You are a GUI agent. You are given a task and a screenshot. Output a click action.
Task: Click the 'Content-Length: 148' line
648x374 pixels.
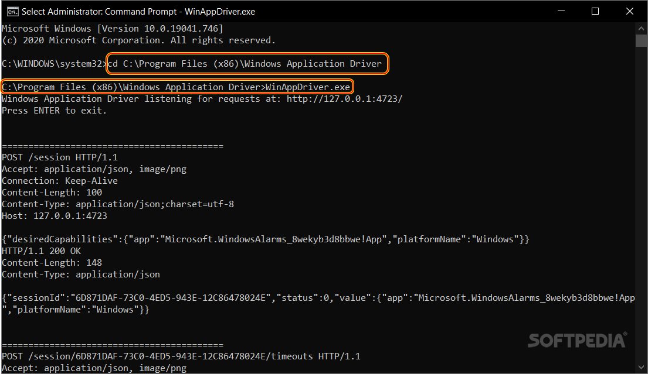click(x=52, y=263)
